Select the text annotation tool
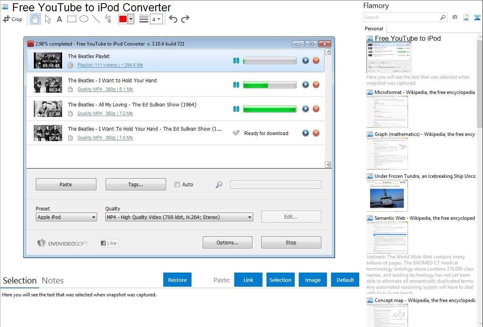The width and height of the screenshot is (483, 327). pos(59,19)
